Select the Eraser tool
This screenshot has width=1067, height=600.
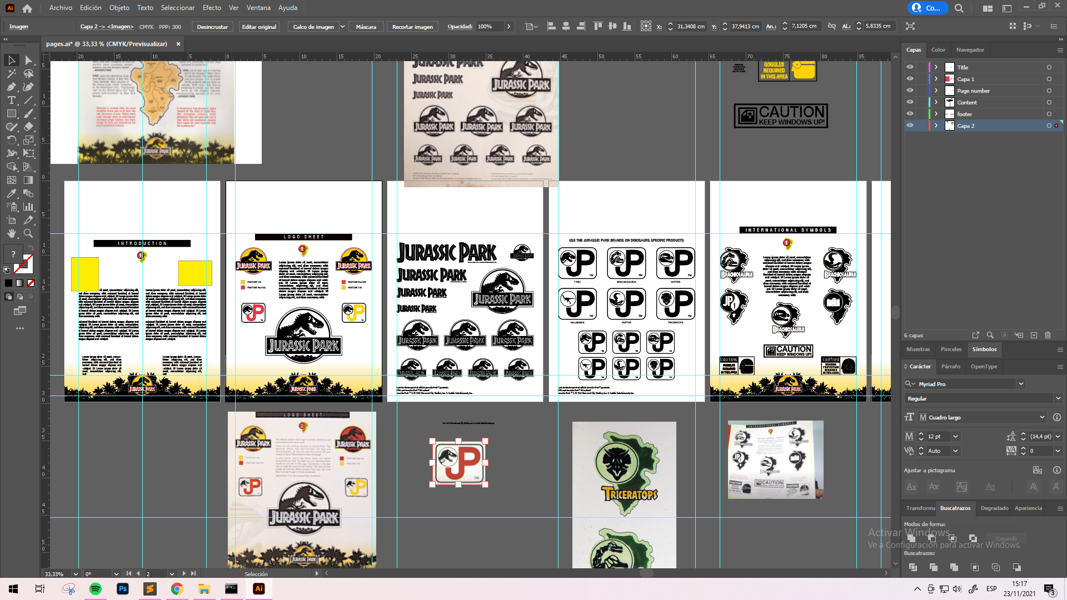coord(28,127)
